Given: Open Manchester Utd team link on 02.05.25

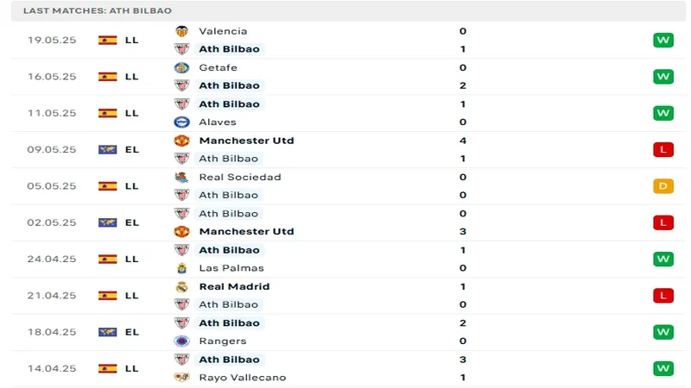Looking at the screenshot, I should (246, 231).
